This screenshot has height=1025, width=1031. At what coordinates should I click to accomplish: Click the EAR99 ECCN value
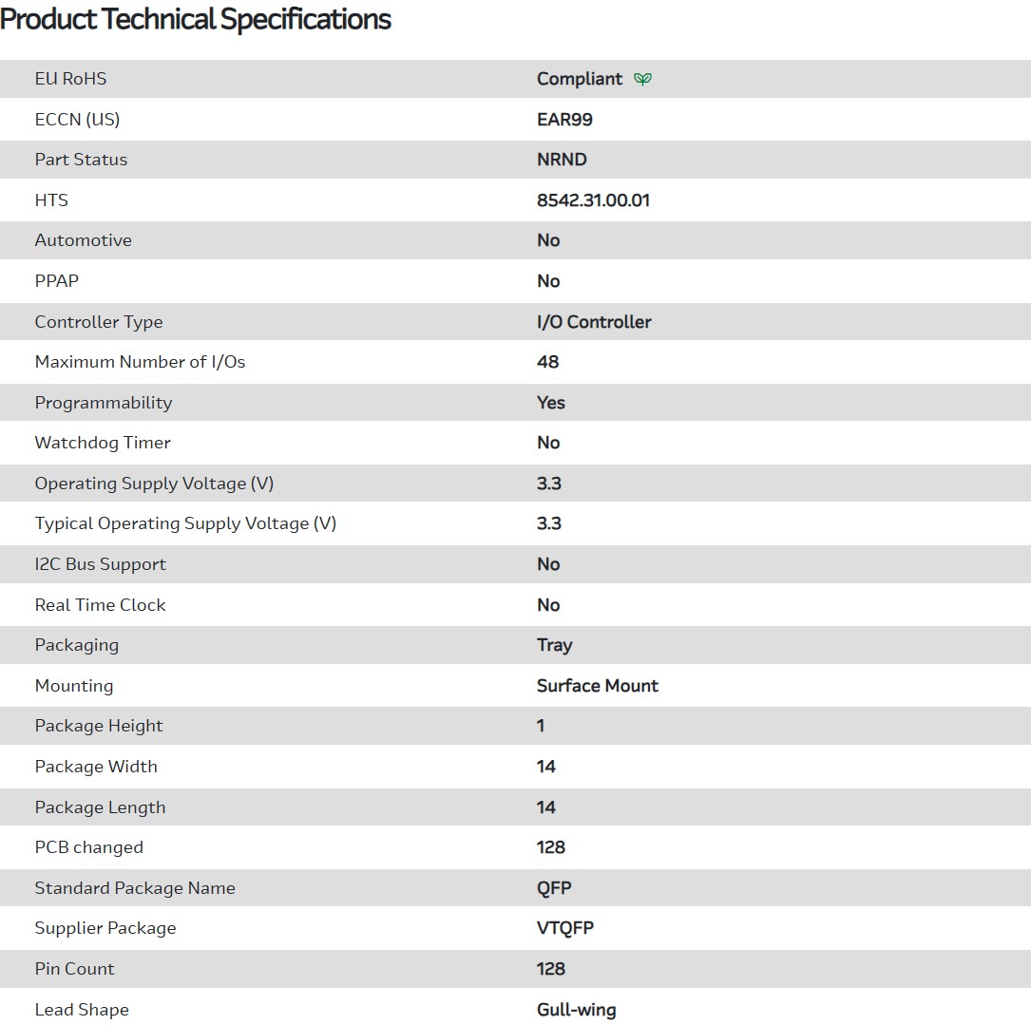(564, 120)
